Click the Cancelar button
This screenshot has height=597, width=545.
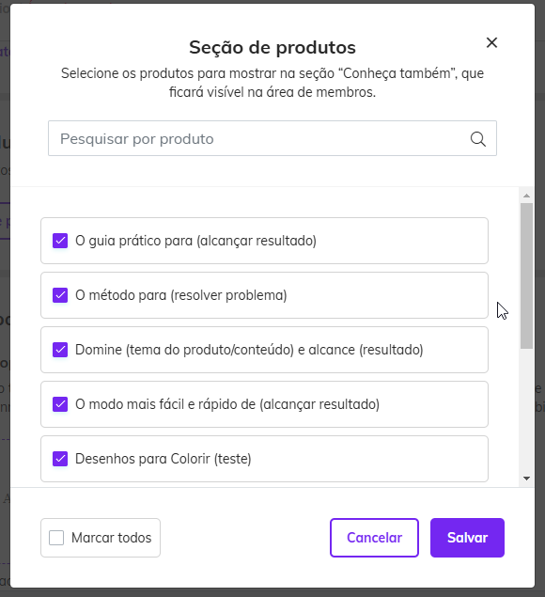[374, 538]
